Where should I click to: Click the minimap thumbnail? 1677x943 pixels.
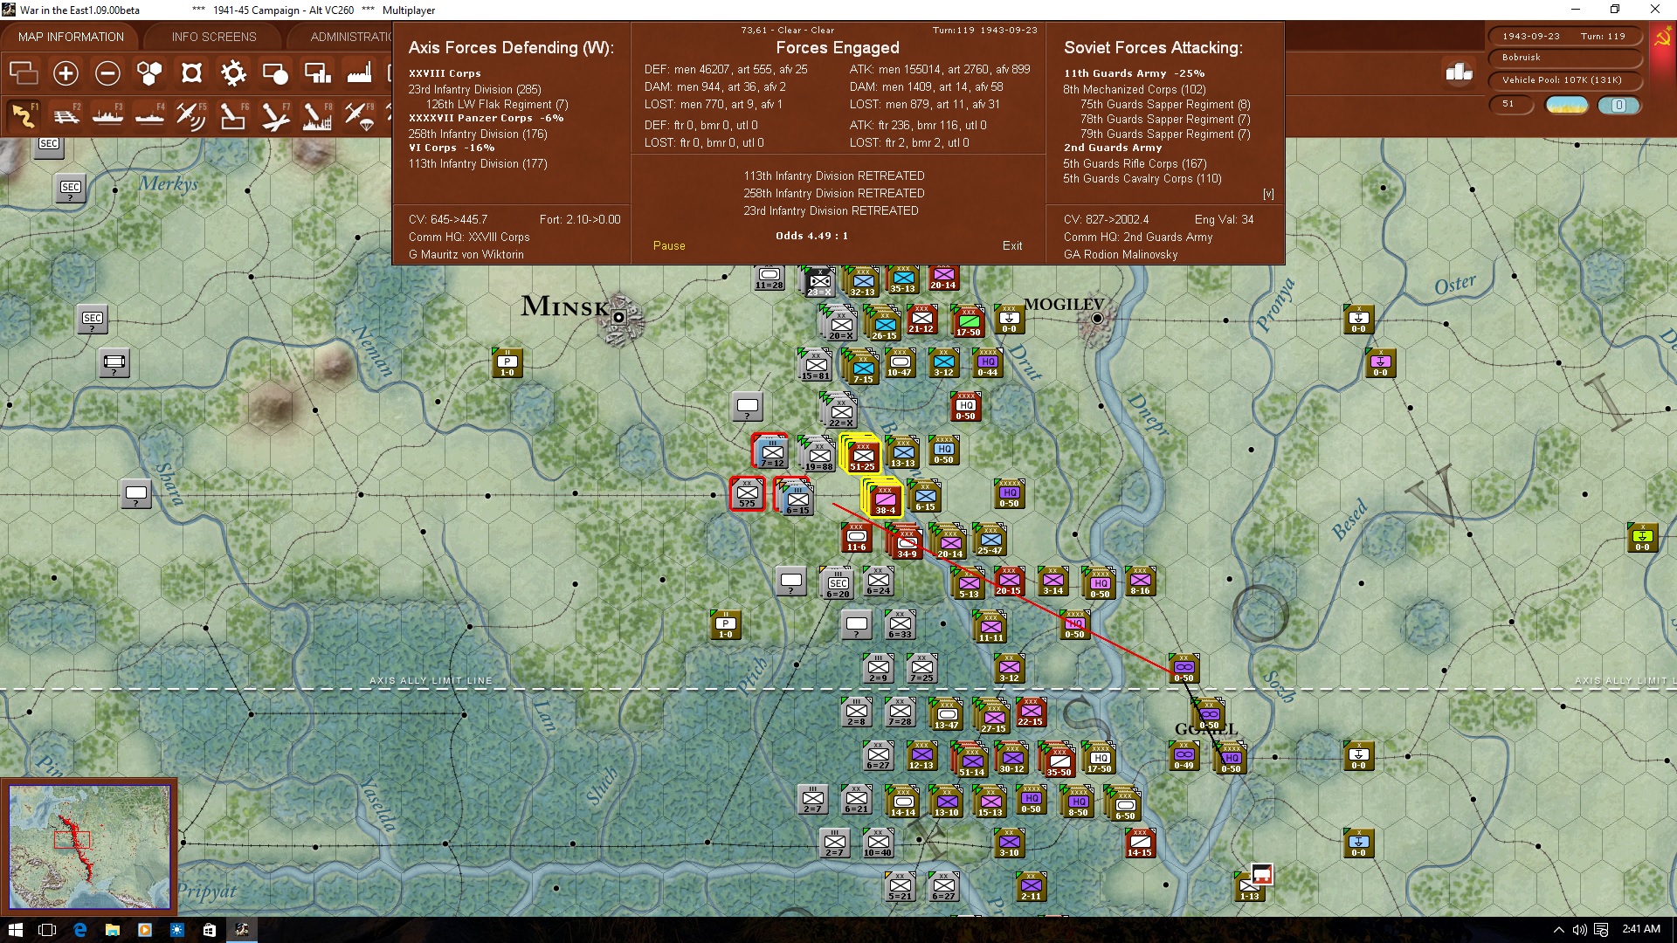(89, 847)
